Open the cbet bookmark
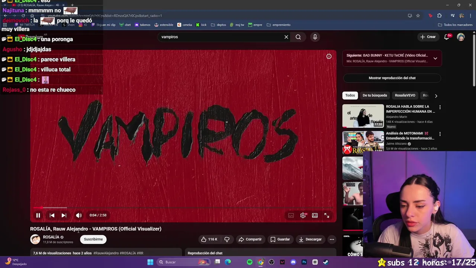Screen dimensions: 476x268 (125, 25)
